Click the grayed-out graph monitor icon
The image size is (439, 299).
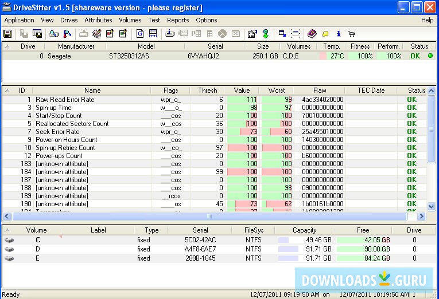pos(183,34)
